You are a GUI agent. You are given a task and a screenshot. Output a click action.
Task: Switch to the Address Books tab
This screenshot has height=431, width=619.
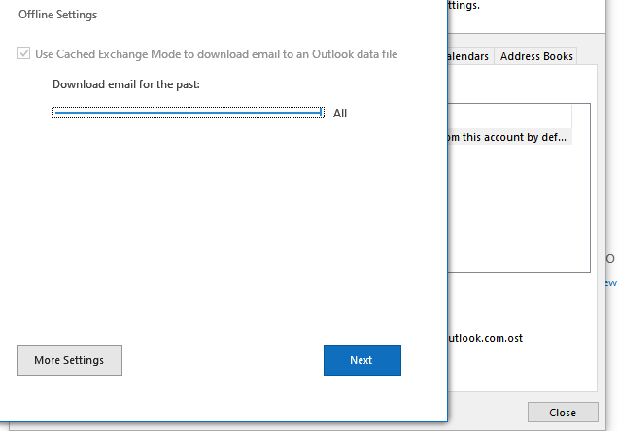[536, 56]
